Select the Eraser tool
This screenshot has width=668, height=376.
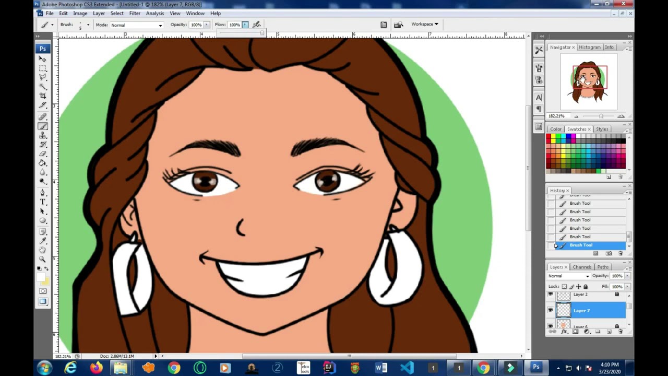(43, 154)
